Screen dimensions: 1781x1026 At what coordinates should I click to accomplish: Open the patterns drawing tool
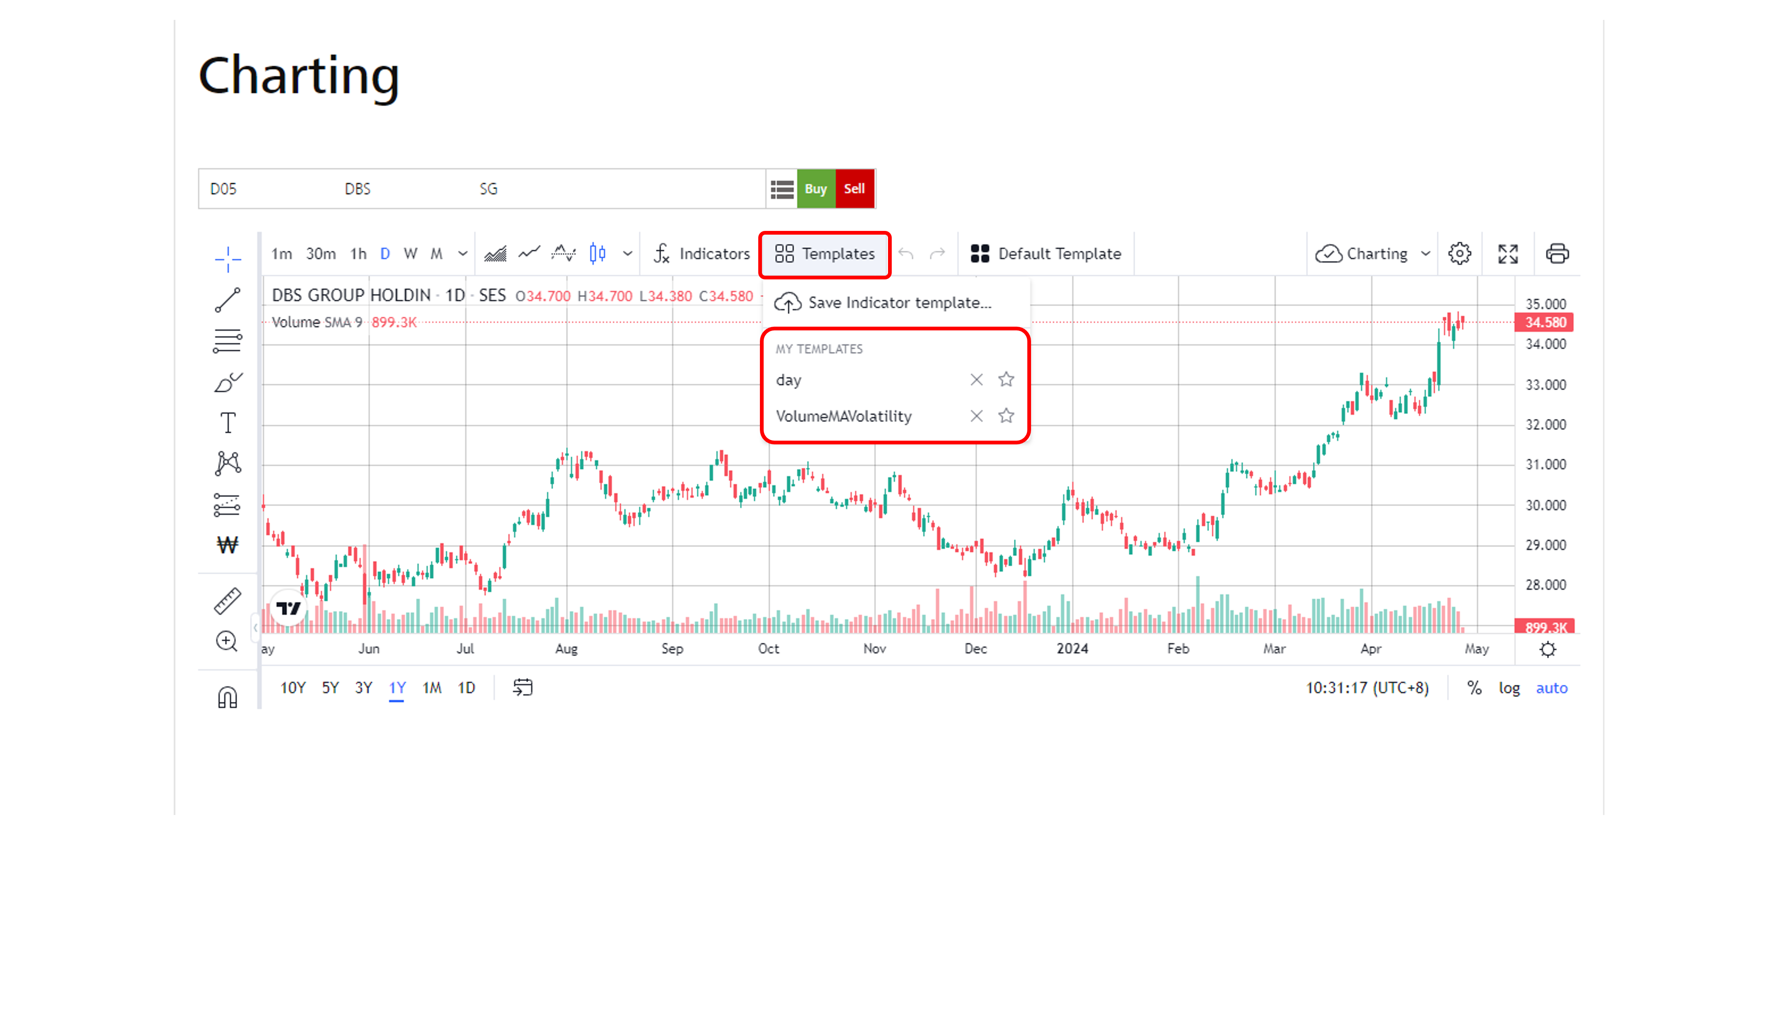coord(228,464)
